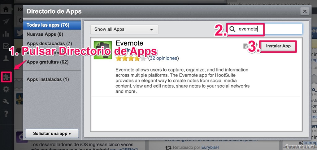317x150 pixels.
Task: Open the App Directory puzzle piece icon
Action: pos(6,77)
